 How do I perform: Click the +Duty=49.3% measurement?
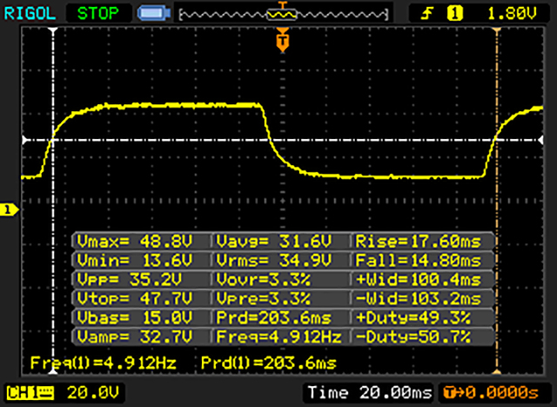413,317
